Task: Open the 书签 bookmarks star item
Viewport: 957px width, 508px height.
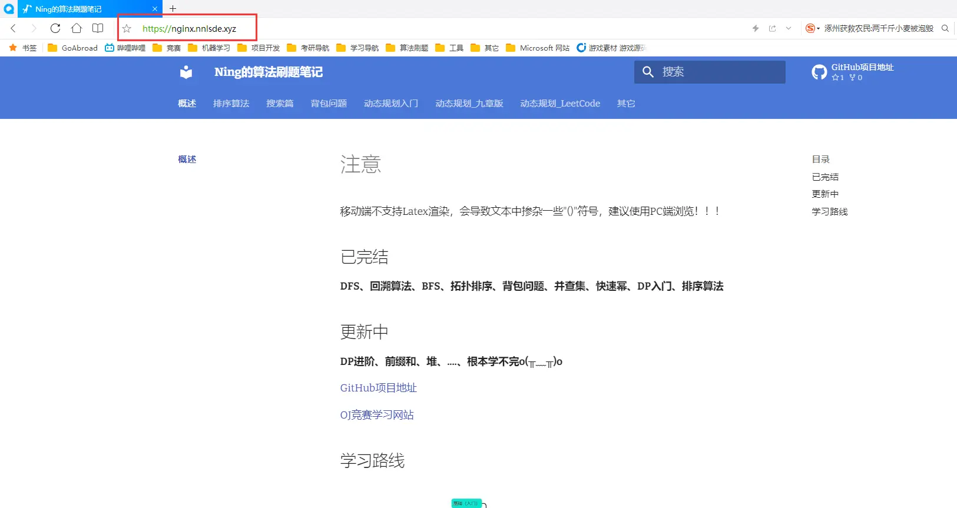Action: [23, 48]
